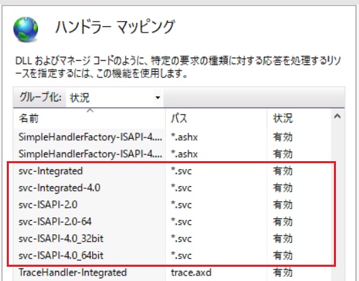Click 有効 status of TraceHandler-Integrated row
359x281 pixels.
click(x=282, y=272)
